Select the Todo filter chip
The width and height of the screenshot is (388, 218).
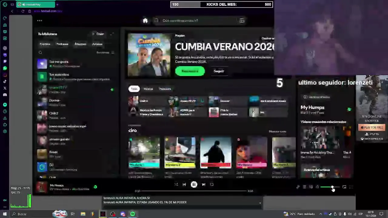click(134, 89)
